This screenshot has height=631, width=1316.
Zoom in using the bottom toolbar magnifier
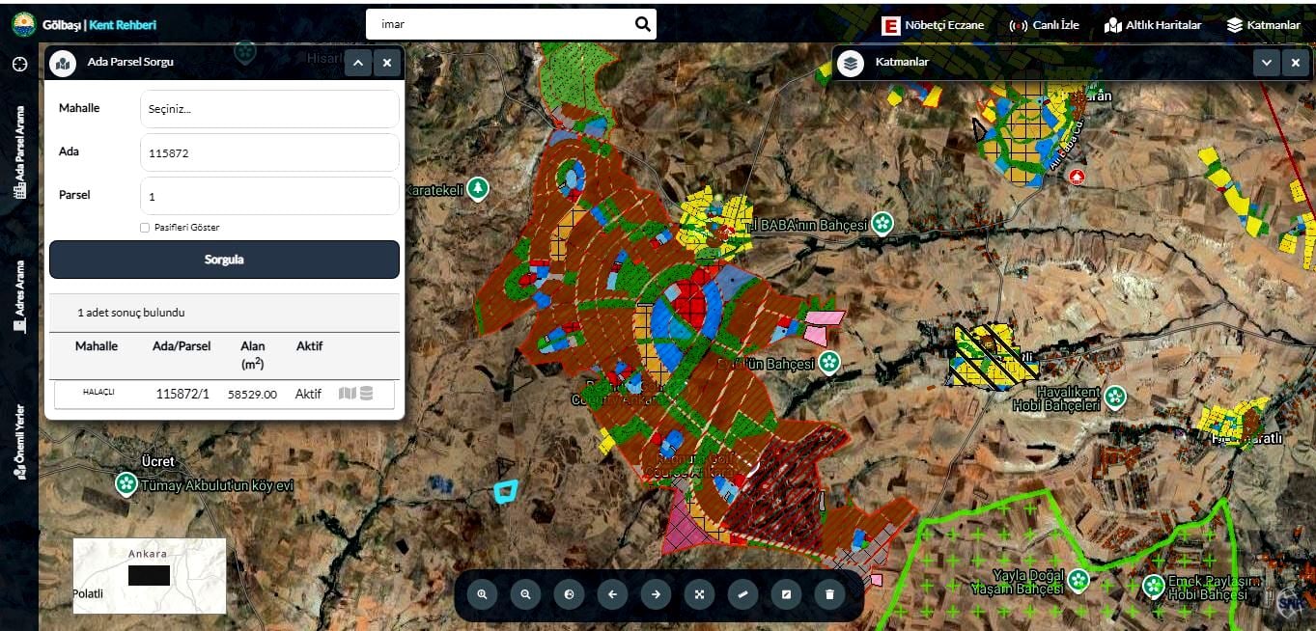482,594
